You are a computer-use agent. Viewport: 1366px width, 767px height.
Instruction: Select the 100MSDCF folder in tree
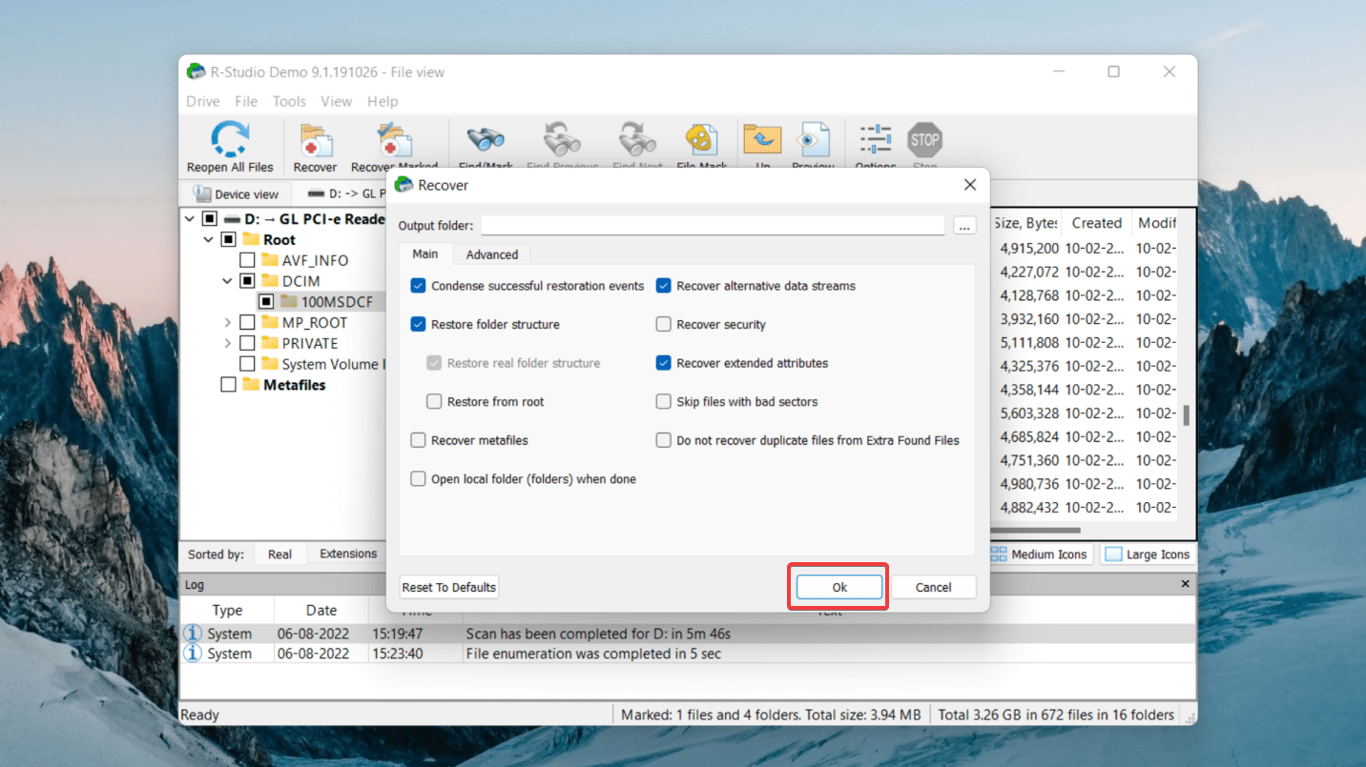pyautogui.click(x=337, y=302)
